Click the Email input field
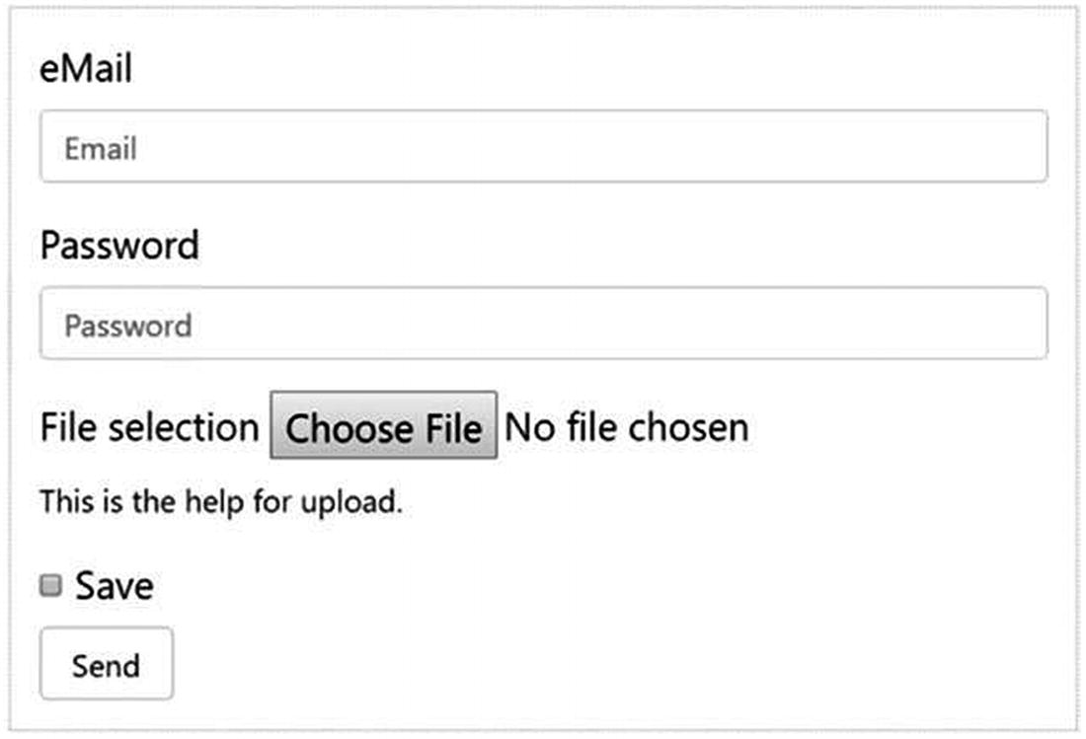This screenshot has width=1086, height=739. (x=543, y=147)
